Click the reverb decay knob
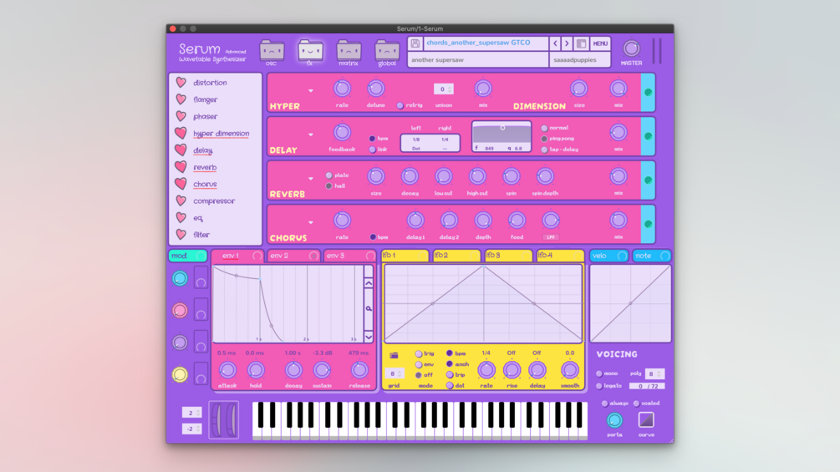 (410, 176)
